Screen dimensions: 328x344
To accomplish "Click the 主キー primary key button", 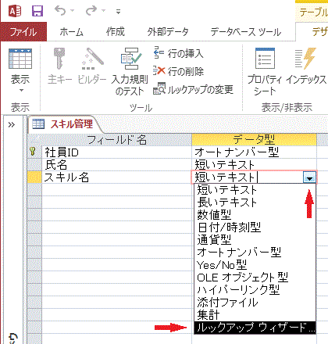I will (59, 66).
